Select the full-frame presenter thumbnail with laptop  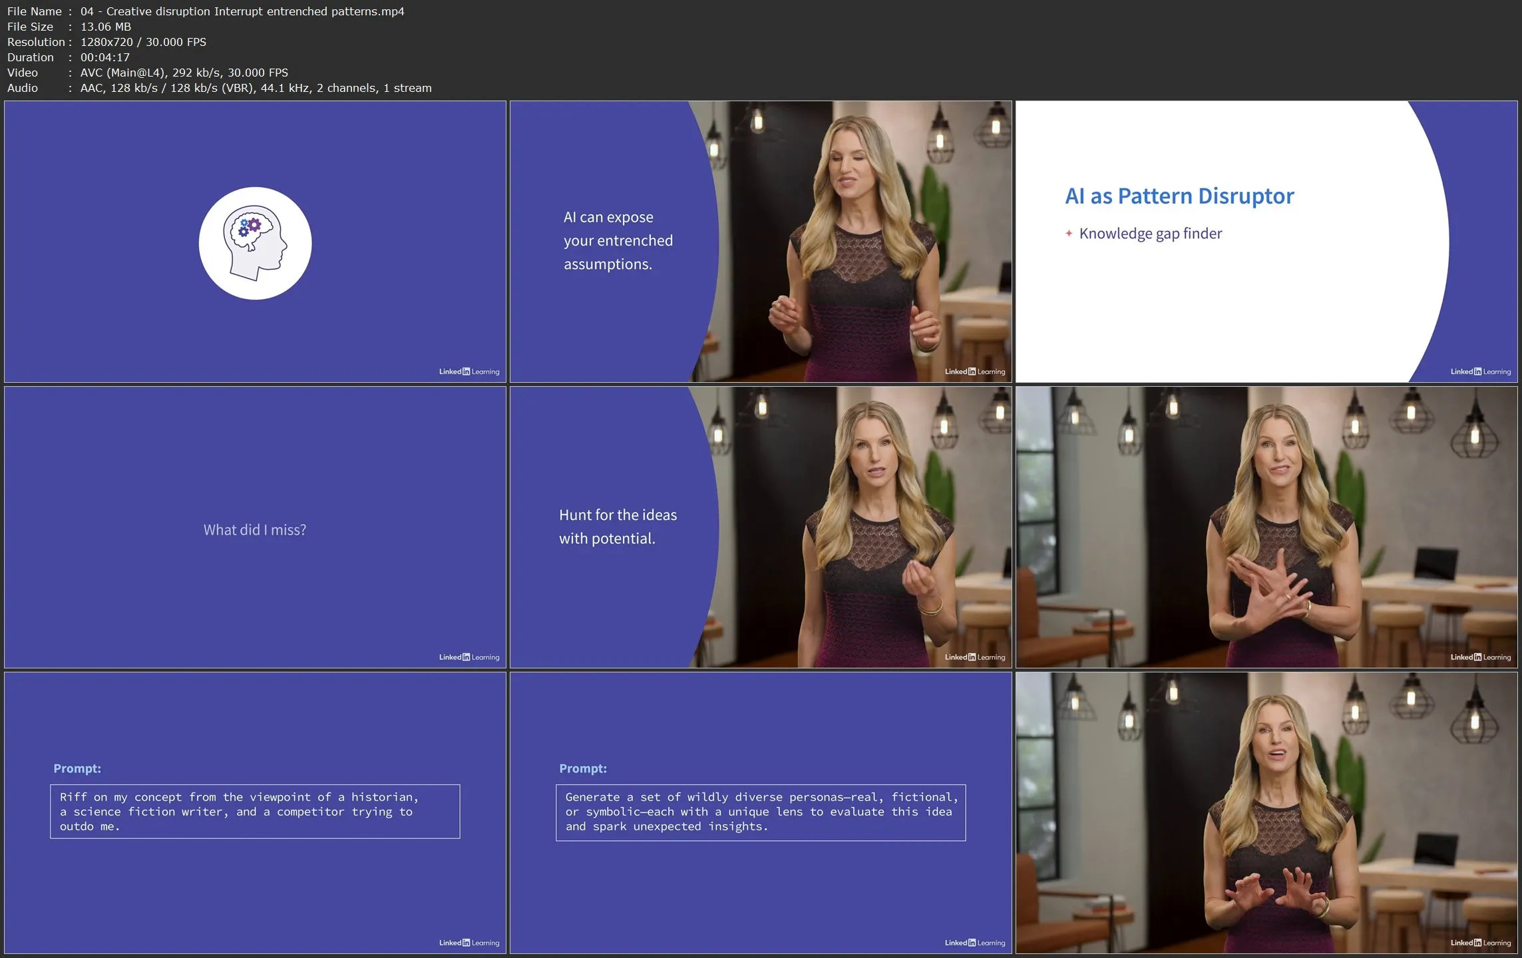(1266, 527)
